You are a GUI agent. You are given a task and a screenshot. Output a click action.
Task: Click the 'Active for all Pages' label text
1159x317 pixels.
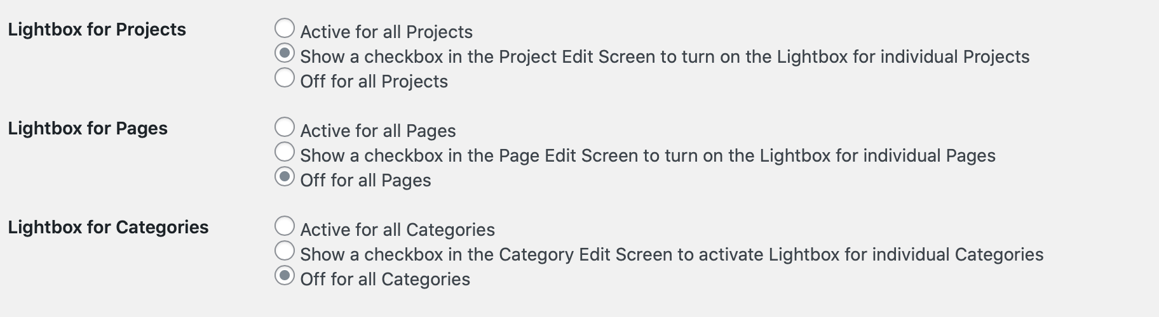coord(378,131)
